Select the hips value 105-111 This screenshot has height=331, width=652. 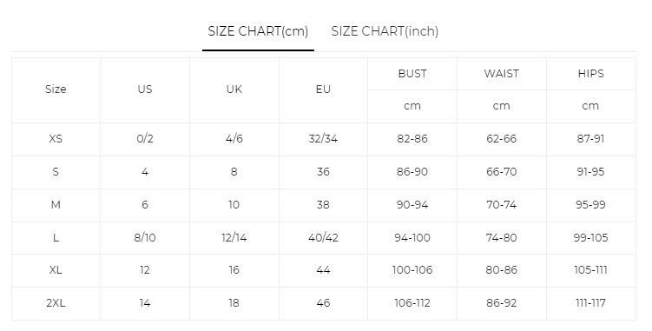[x=590, y=270]
